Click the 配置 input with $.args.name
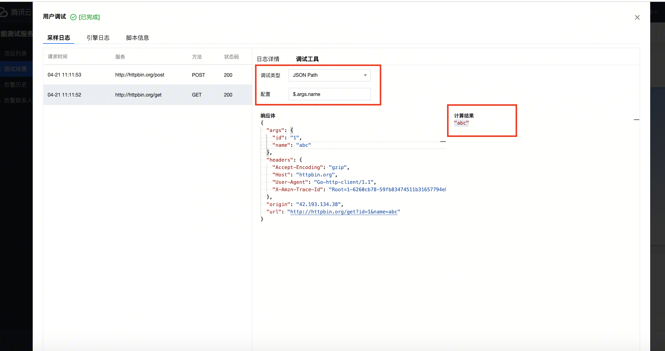This screenshot has height=351, width=665. 329,94
